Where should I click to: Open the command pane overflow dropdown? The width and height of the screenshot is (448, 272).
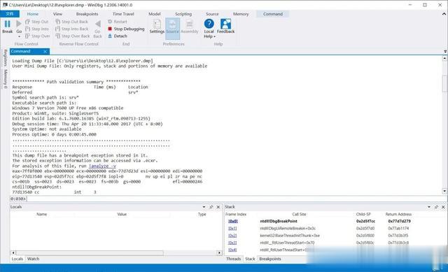click(445, 51)
